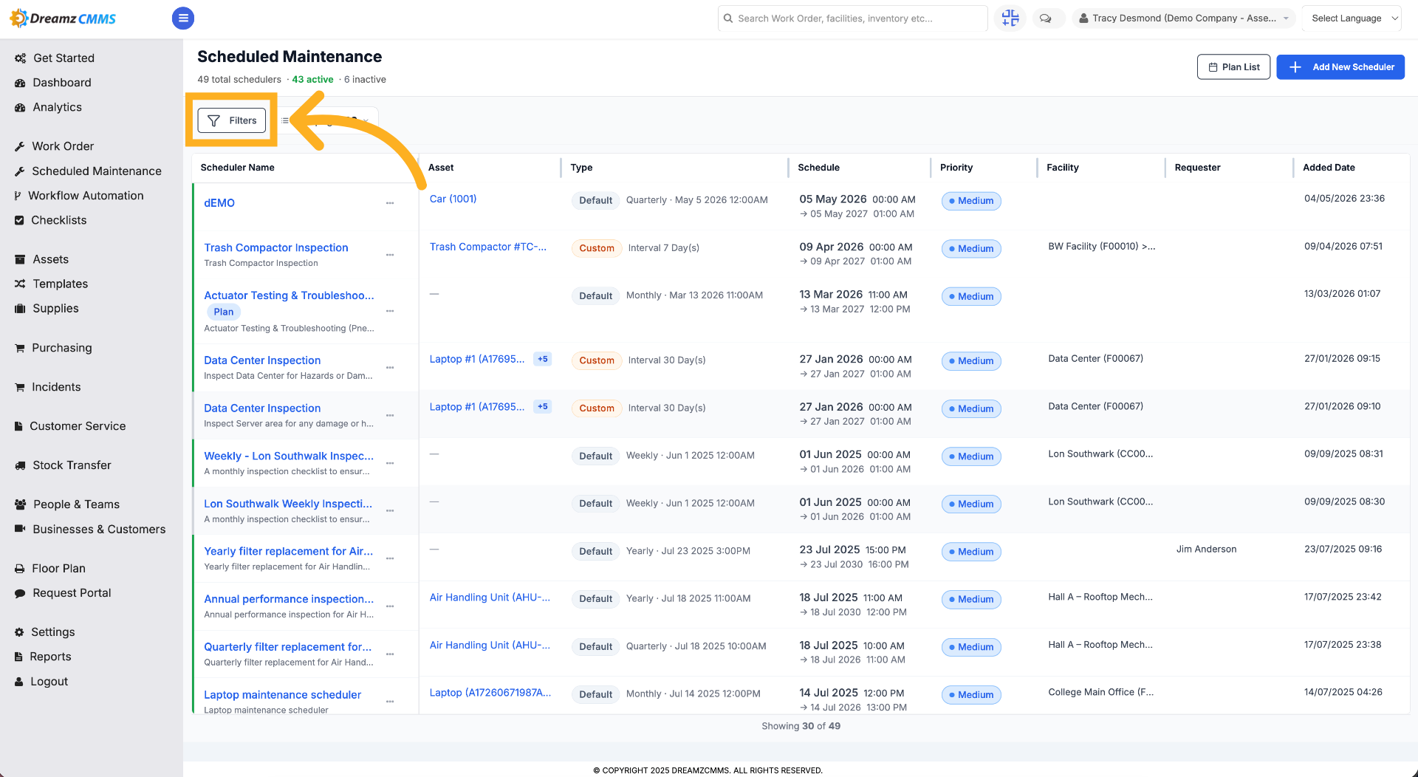Open Quarterly filter replacement scheduler link
The width and height of the screenshot is (1418, 777).
pos(288,647)
